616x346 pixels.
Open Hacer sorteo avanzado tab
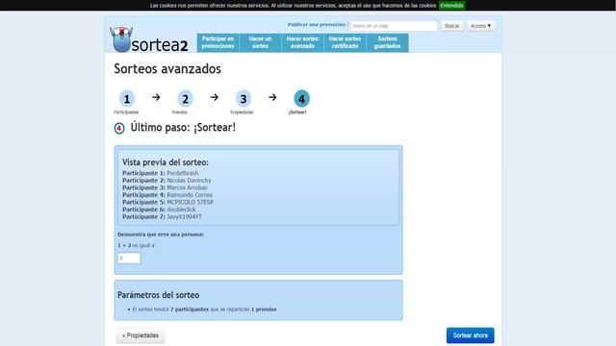click(302, 42)
